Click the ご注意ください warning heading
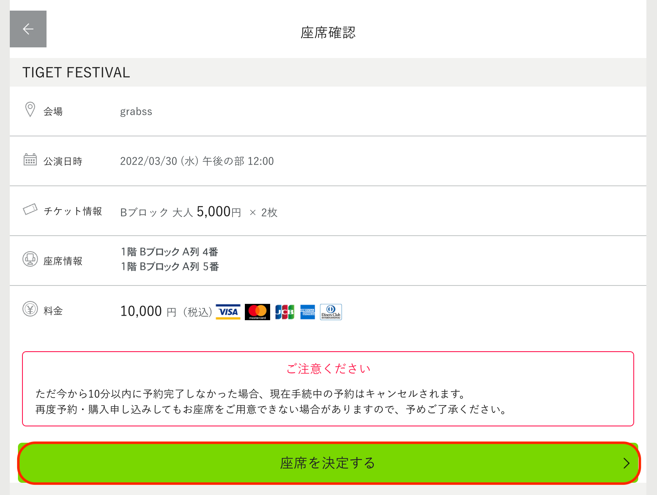Screen dimensions: 657x495 coord(328,369)
